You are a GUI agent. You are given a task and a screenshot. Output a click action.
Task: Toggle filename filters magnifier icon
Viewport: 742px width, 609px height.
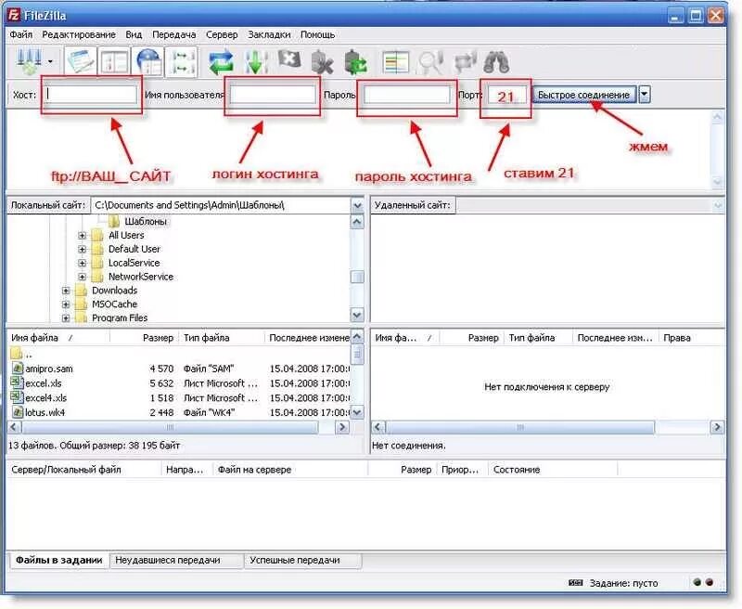click(430, 62)
